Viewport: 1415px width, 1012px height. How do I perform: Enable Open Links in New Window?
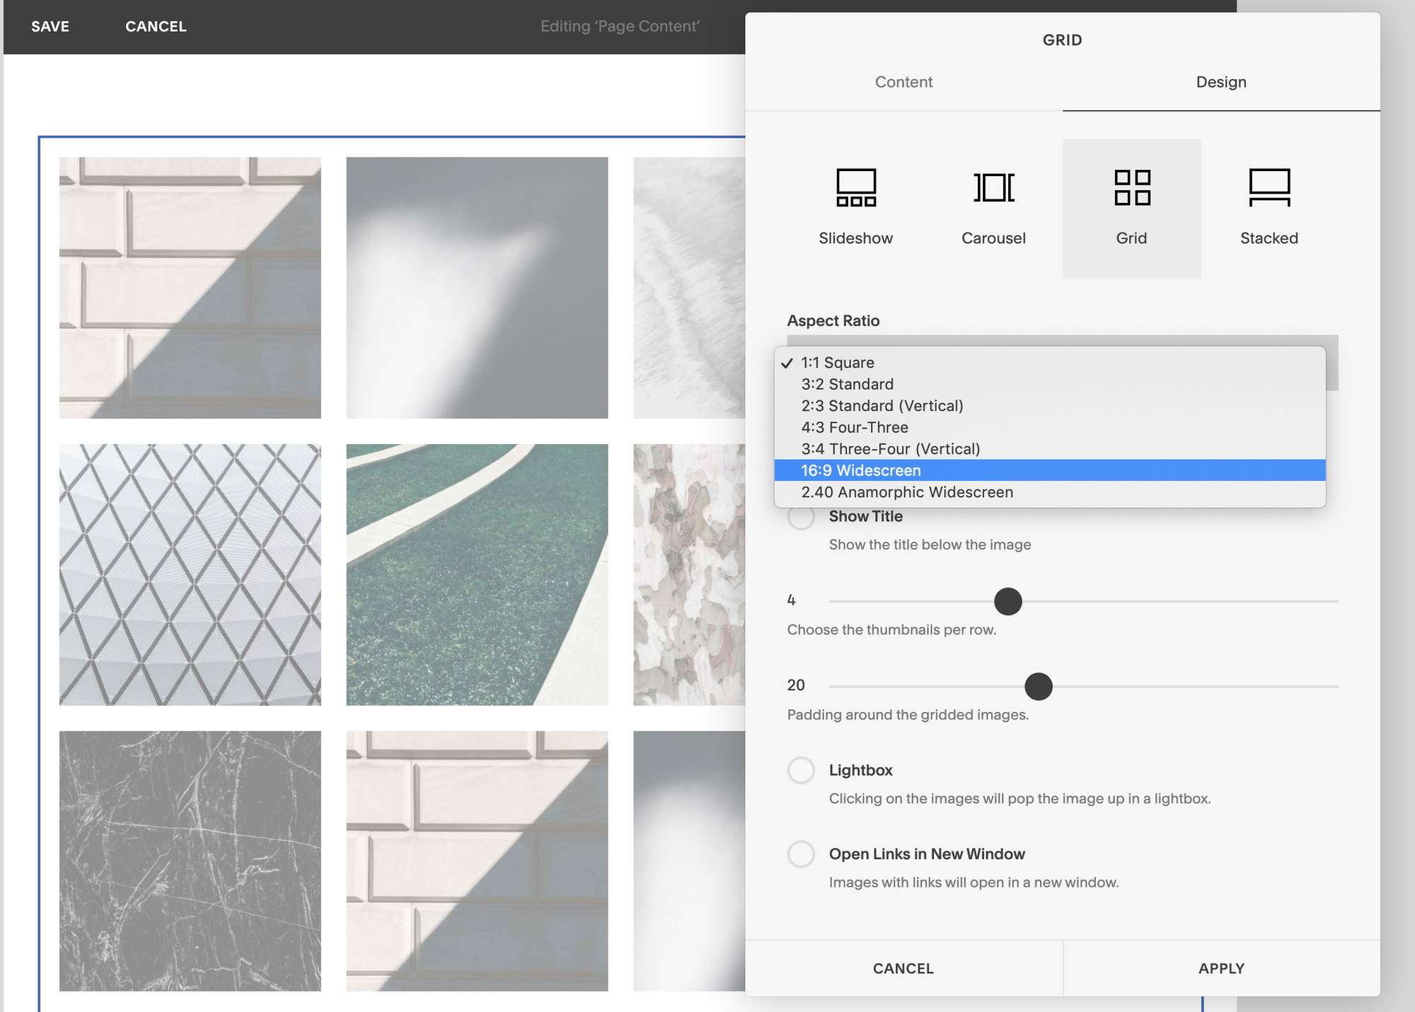(801, 854)
